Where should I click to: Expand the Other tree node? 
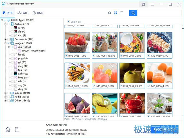[x=5, y=101]
